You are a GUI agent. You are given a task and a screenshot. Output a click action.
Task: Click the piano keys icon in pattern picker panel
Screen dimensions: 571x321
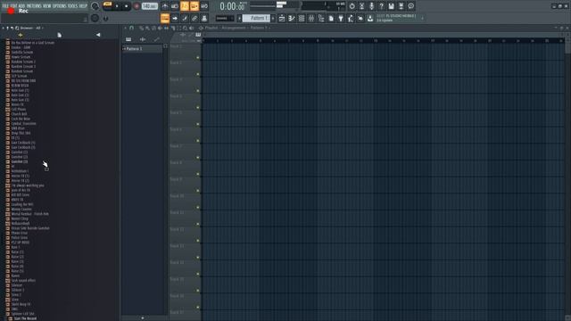[x=128, y=39]
